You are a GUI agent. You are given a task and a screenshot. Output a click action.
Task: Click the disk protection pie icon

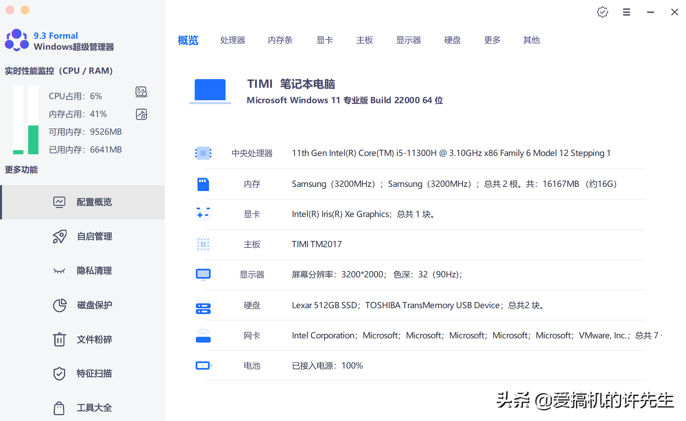[x=59, y=305]
